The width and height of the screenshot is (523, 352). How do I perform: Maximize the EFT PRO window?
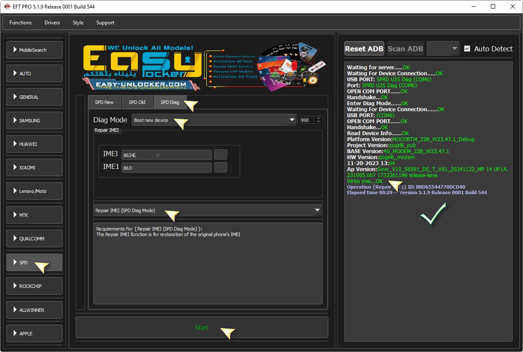click(x=493, y=7)
